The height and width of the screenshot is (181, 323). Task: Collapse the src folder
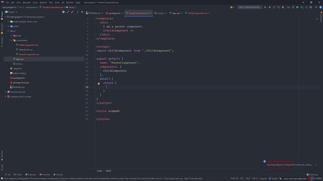pos(9,31)
